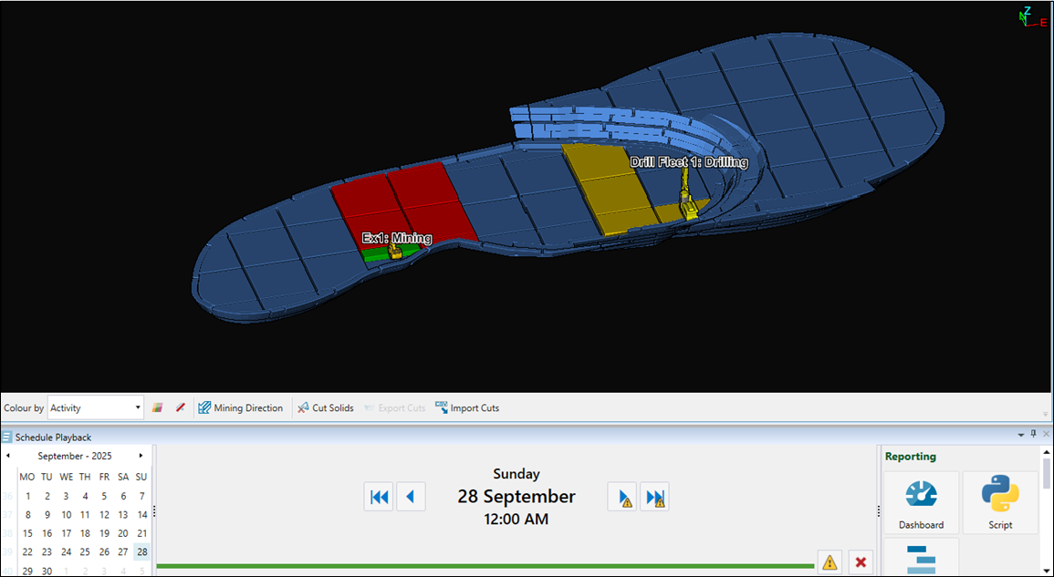Click the '12:00 AM' time display
The height and width of the screenshot is (577, 1054).
pyautogui.click(x=517, y=520)
